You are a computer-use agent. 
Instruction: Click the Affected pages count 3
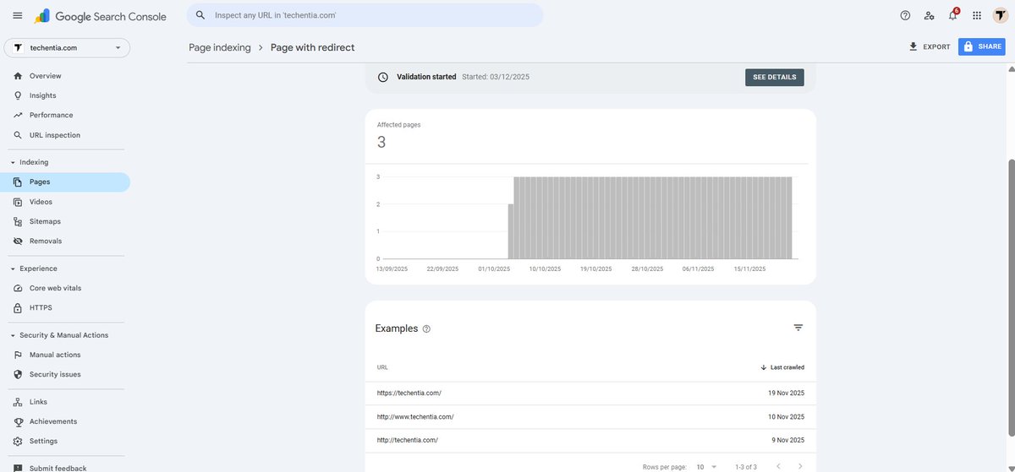381,143
